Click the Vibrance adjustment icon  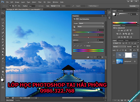[130, 31]
